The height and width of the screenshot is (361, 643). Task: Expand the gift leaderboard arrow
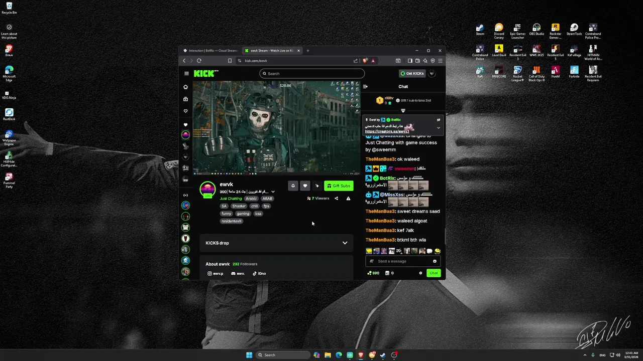(403, 110)
